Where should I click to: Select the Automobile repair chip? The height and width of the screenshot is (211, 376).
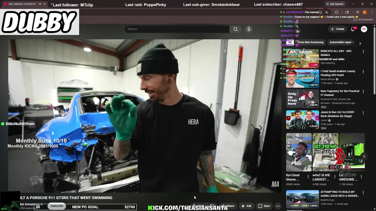341,42
